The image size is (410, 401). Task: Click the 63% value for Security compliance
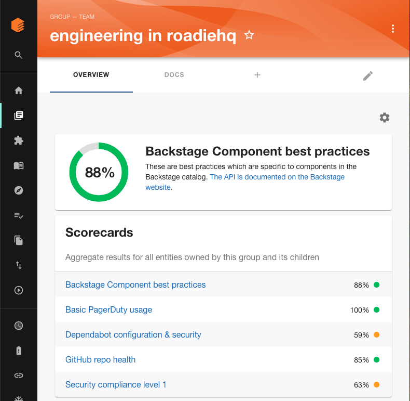coord(361,385)
